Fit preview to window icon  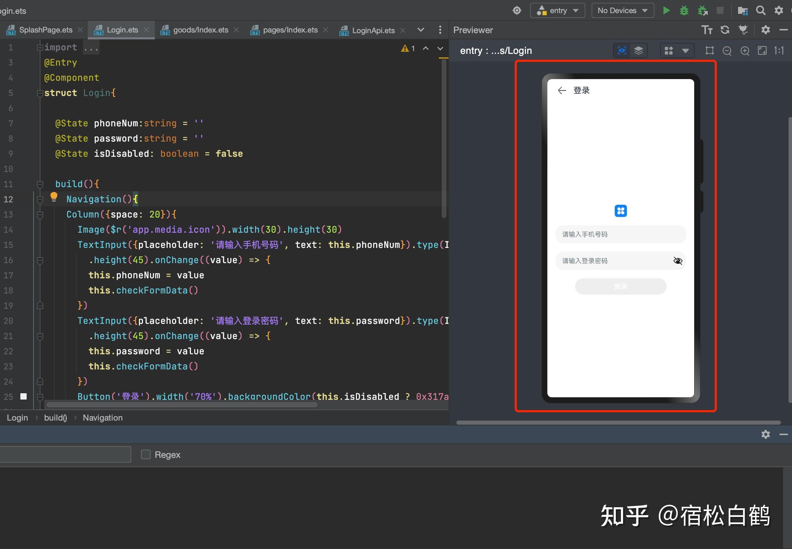[x=762, y=51]
